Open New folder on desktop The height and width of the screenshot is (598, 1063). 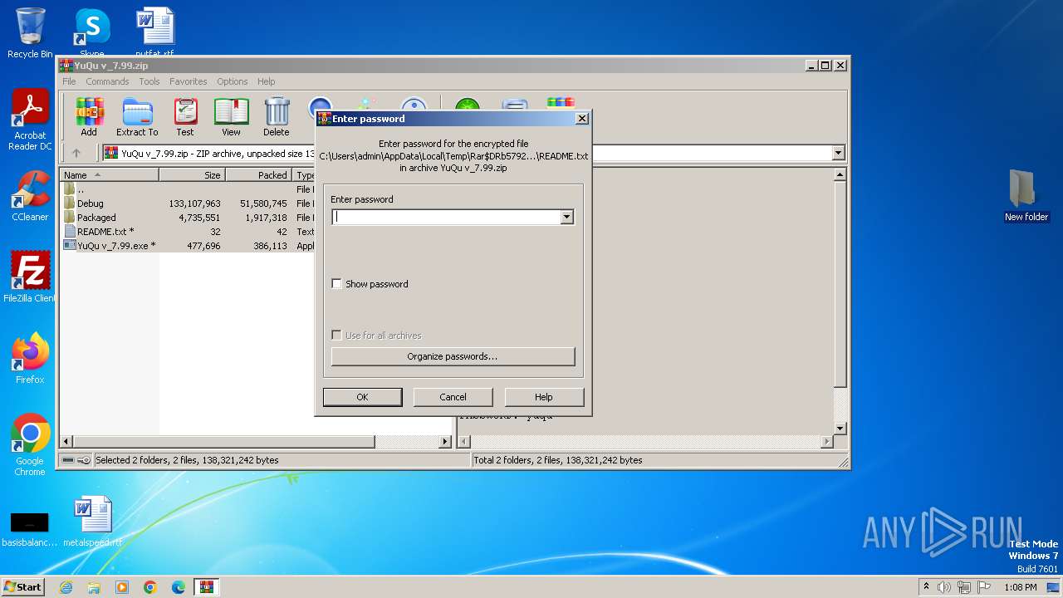click(1026, 195)
